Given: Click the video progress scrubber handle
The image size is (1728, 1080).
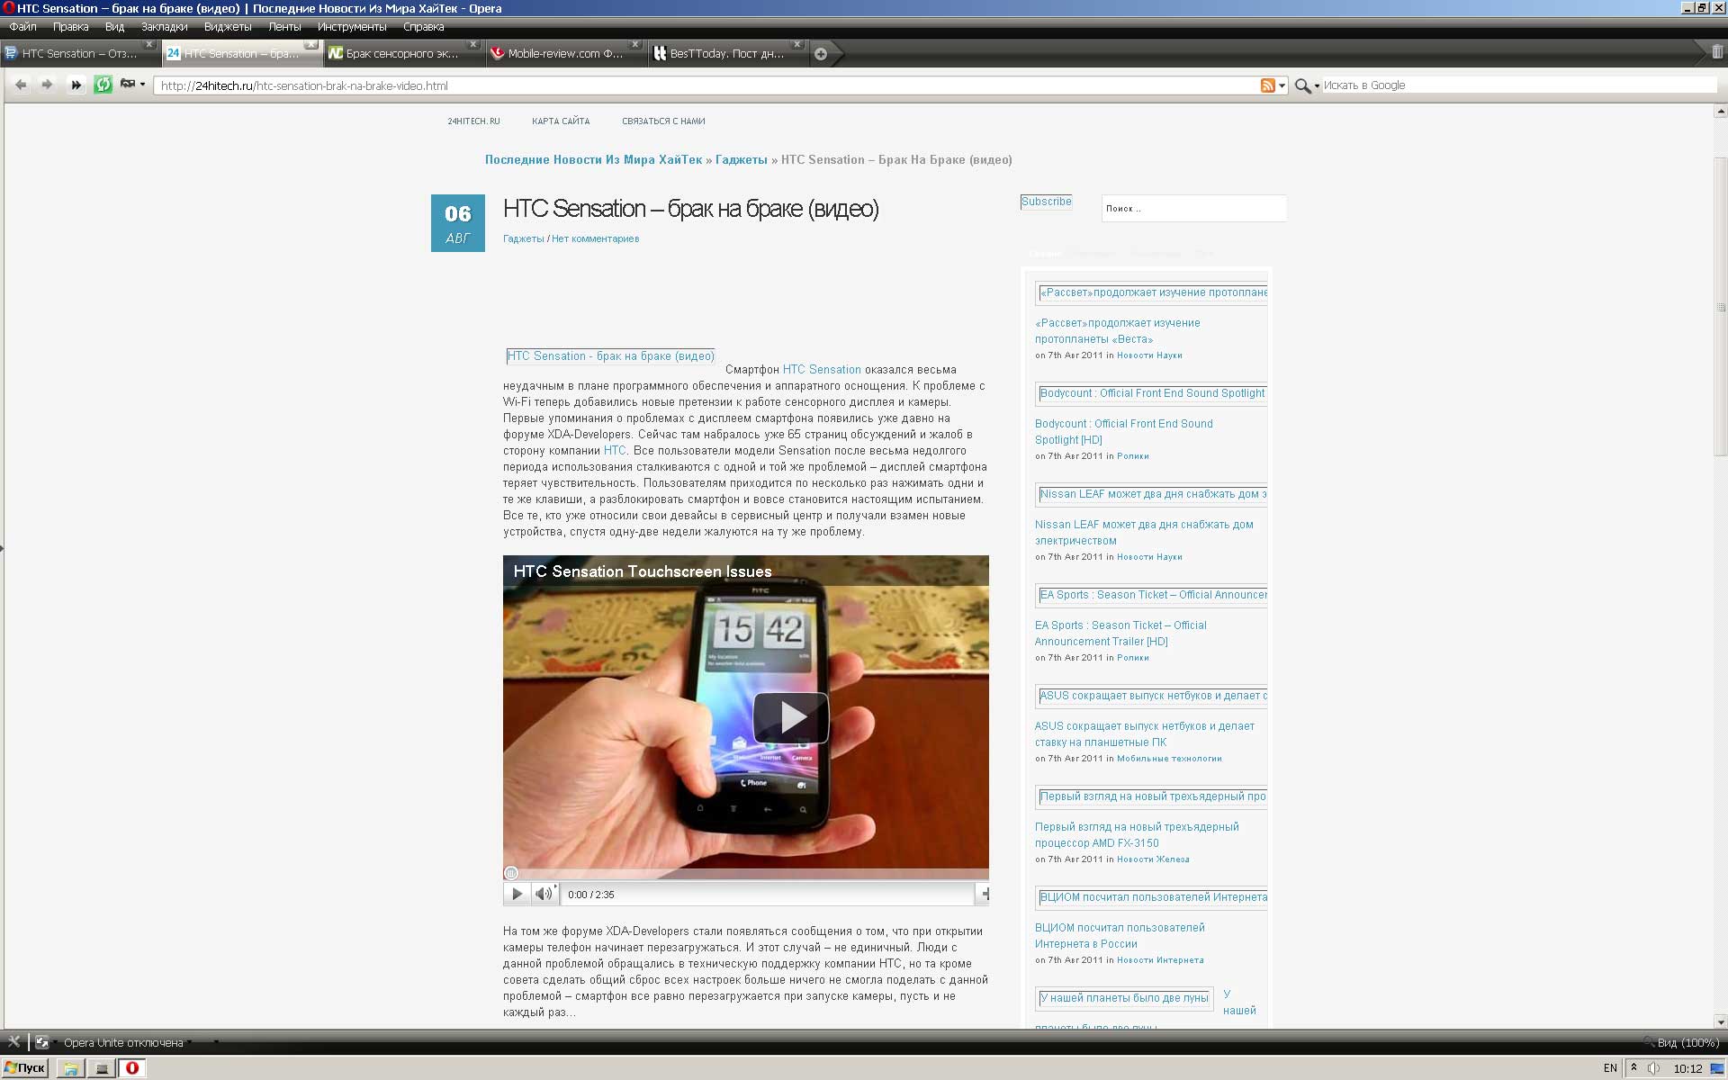Looking at the screenshot, I should (x=511, y=873).
